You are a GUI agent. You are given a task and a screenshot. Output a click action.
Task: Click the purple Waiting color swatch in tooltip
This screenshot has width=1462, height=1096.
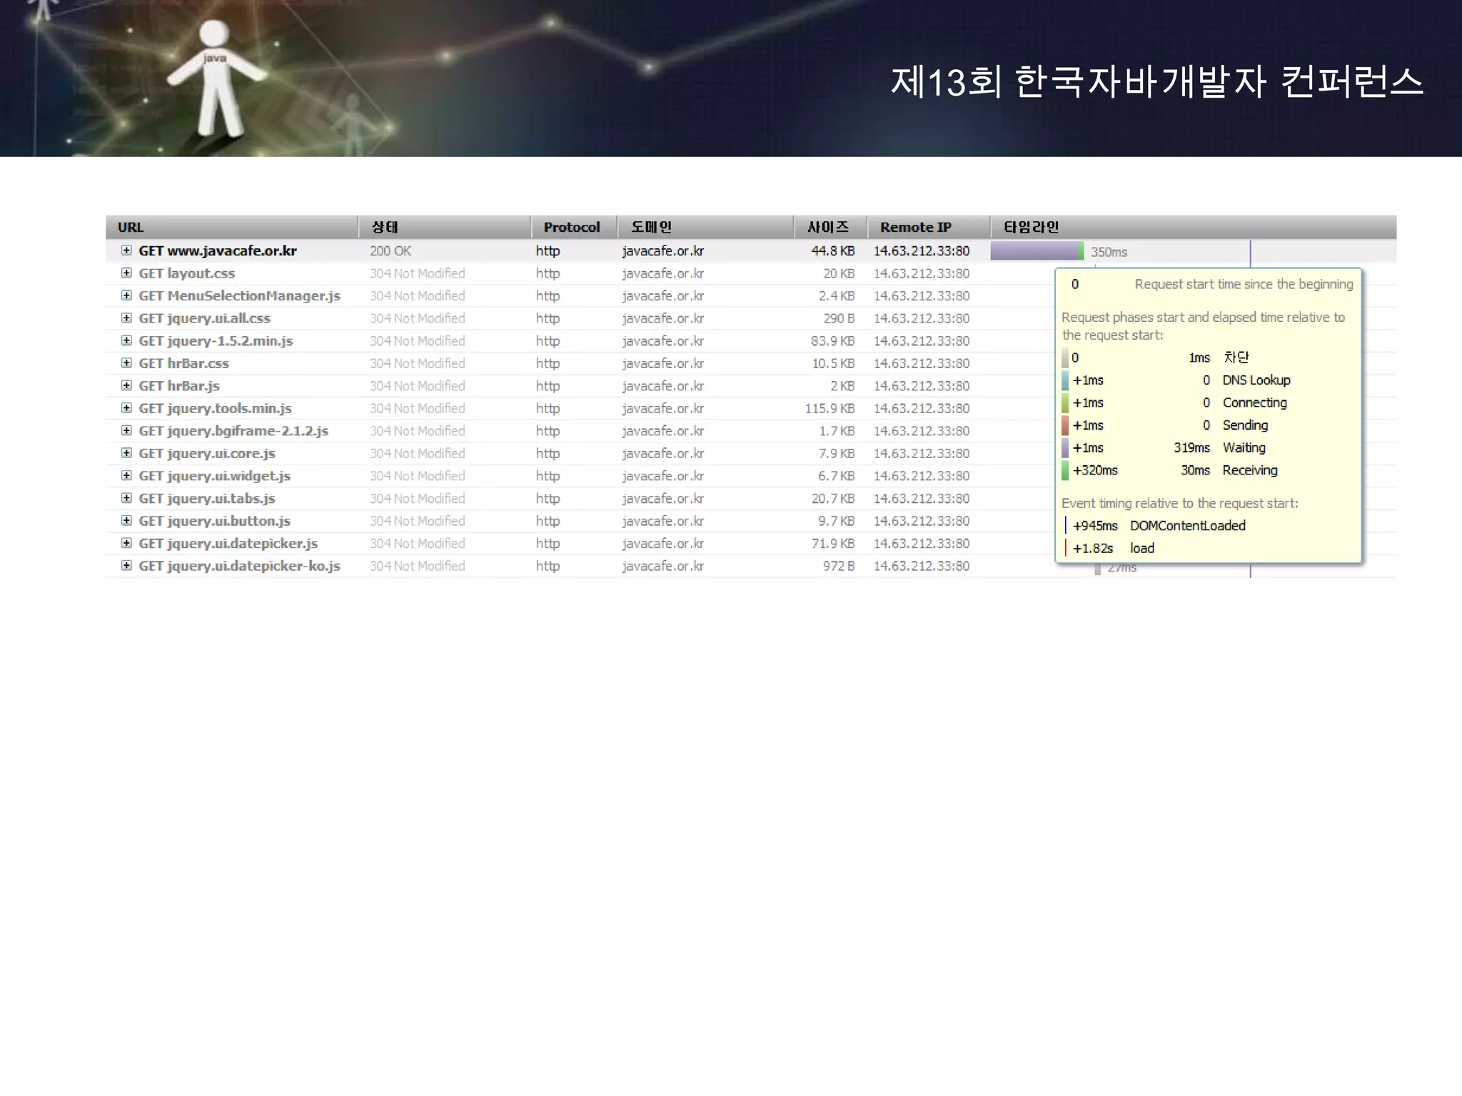tap(1065, 447)
